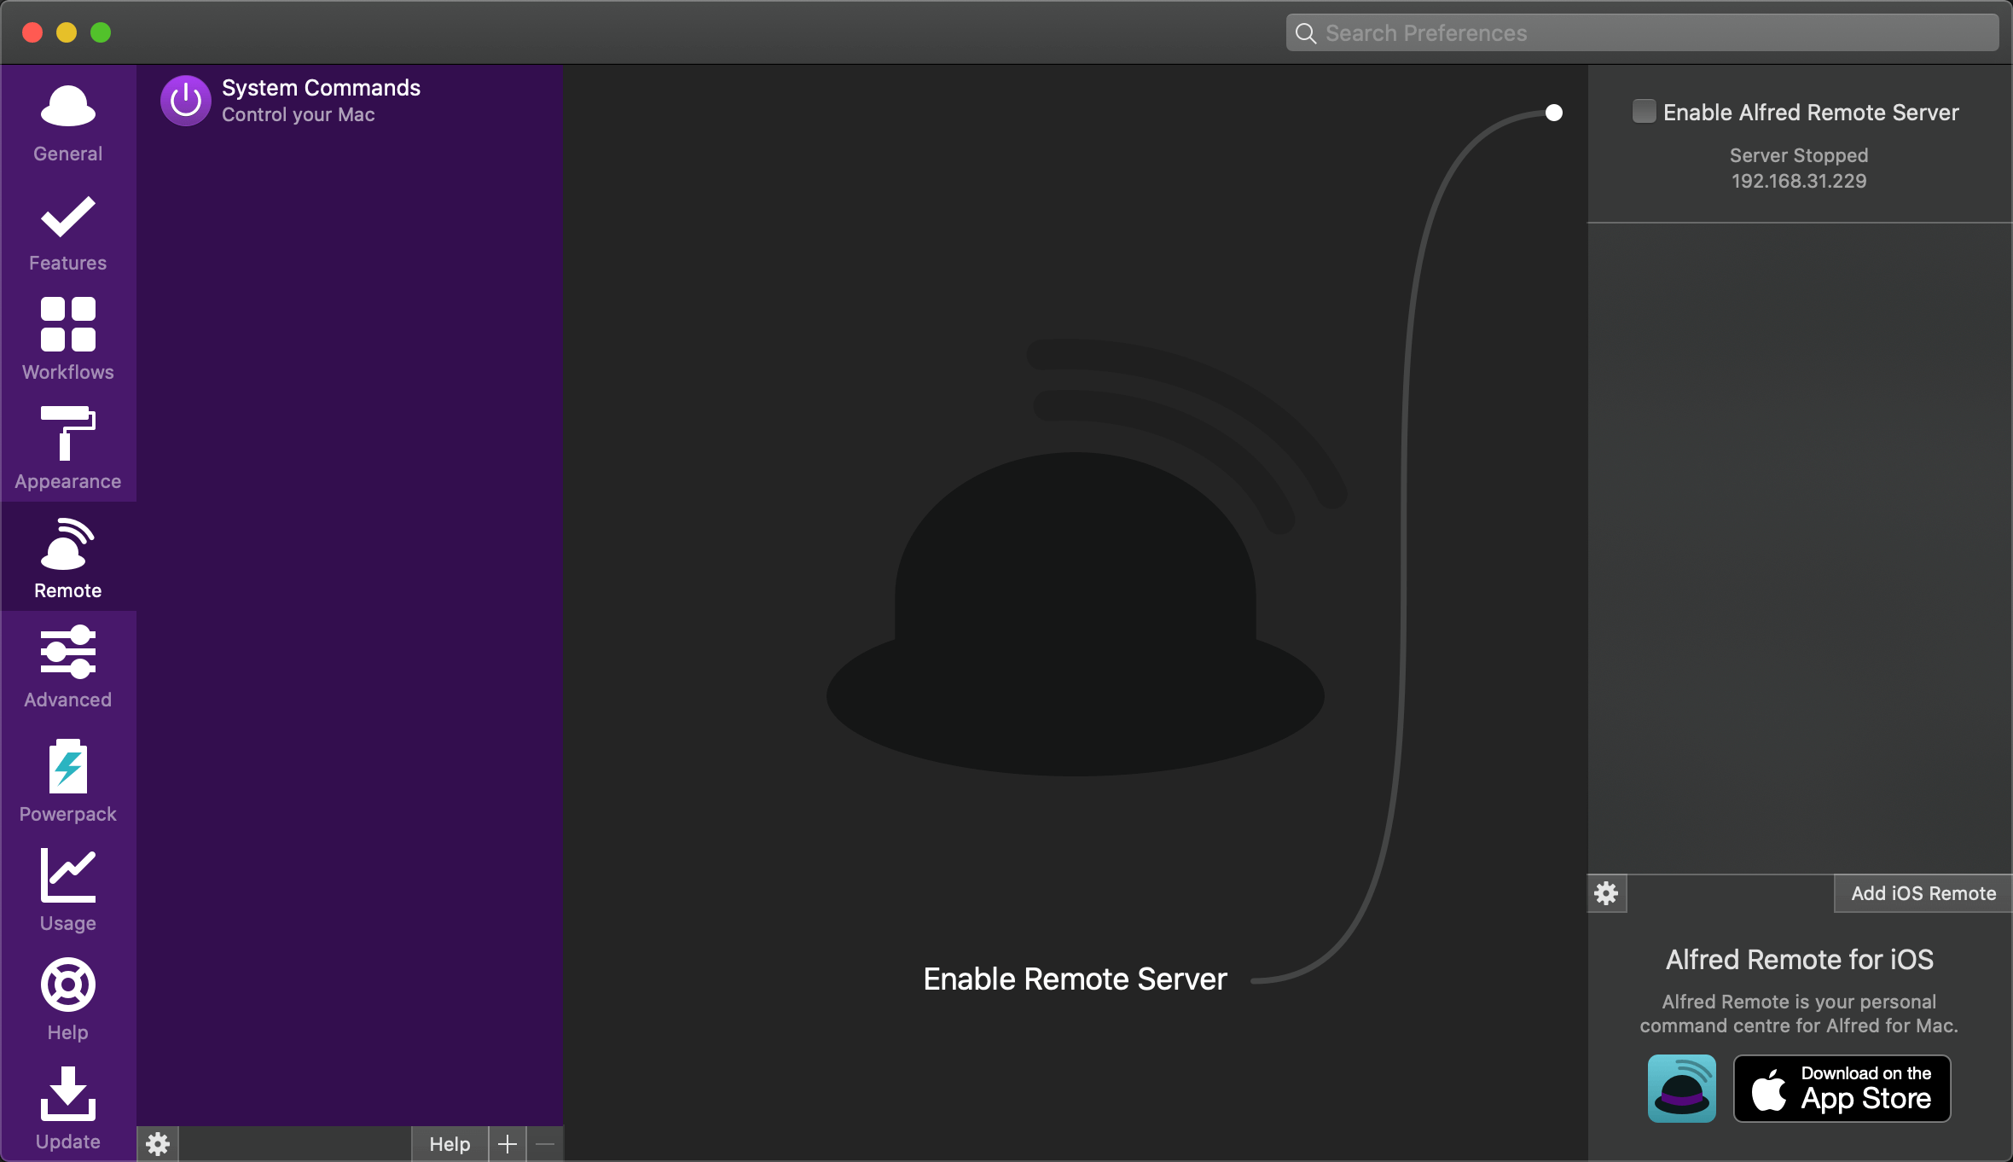Open the Appearance paint roller section
2013x1162 pixels.
[x=68, y=449]
